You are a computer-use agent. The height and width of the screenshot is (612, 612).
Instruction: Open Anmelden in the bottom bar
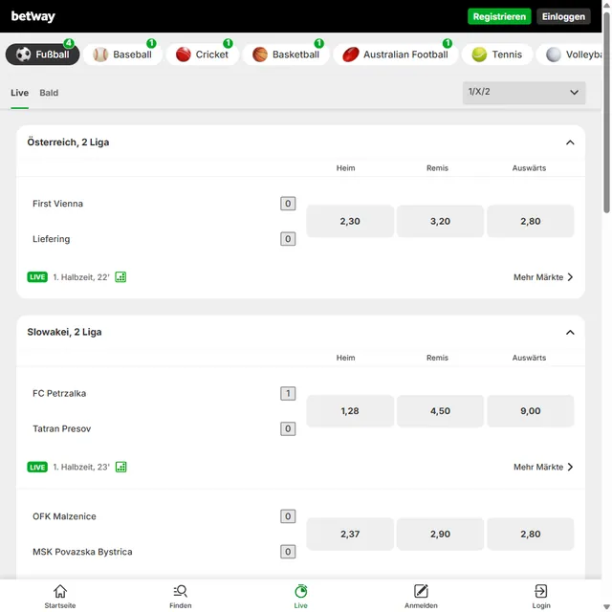(421, 596)
